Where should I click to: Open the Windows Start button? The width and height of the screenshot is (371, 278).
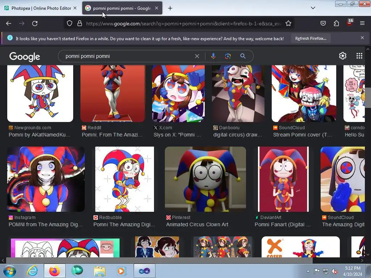9,271
